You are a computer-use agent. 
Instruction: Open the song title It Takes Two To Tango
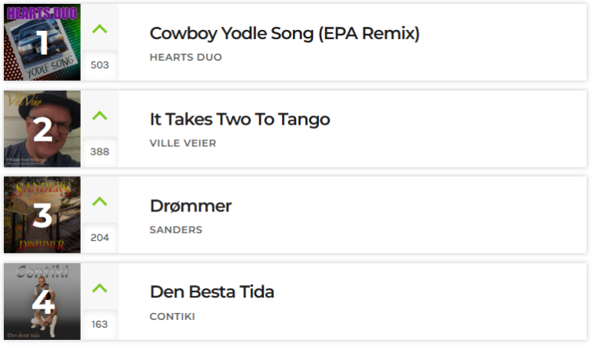tap(240, 120)
